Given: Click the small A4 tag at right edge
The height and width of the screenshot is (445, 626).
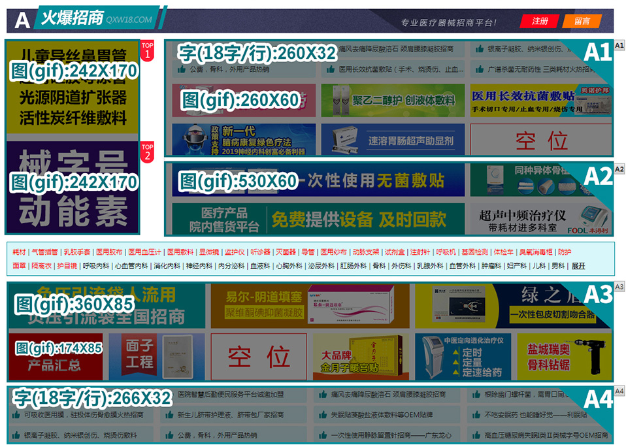Looking at the screenshot, I should click(x=619, y=391).
